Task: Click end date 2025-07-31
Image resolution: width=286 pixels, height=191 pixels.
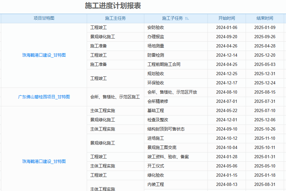Action: point(265,102)
